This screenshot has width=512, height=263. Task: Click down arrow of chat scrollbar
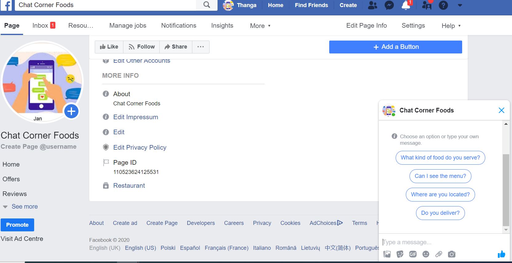pyautogui.click(x=506, y=230)
